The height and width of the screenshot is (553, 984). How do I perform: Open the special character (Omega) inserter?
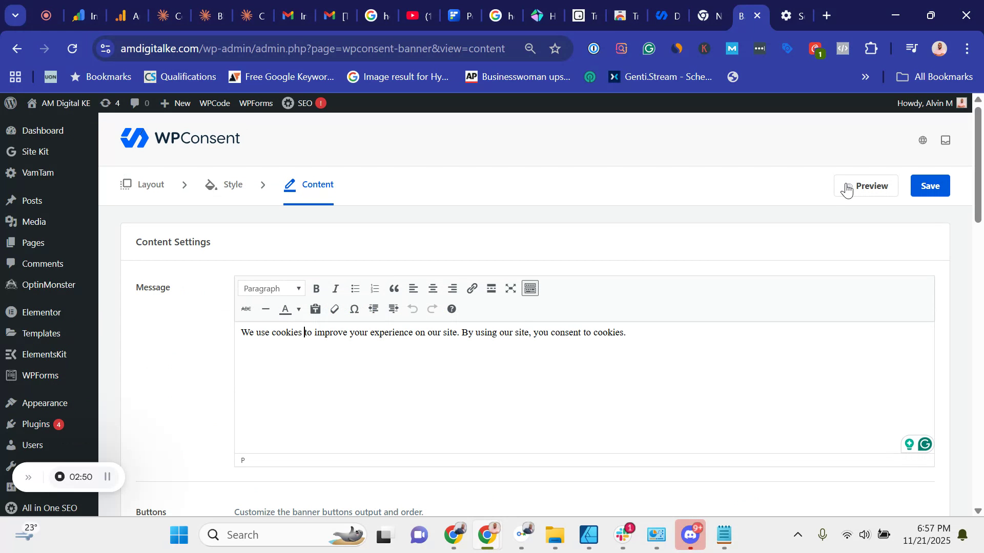coord(354,309)
